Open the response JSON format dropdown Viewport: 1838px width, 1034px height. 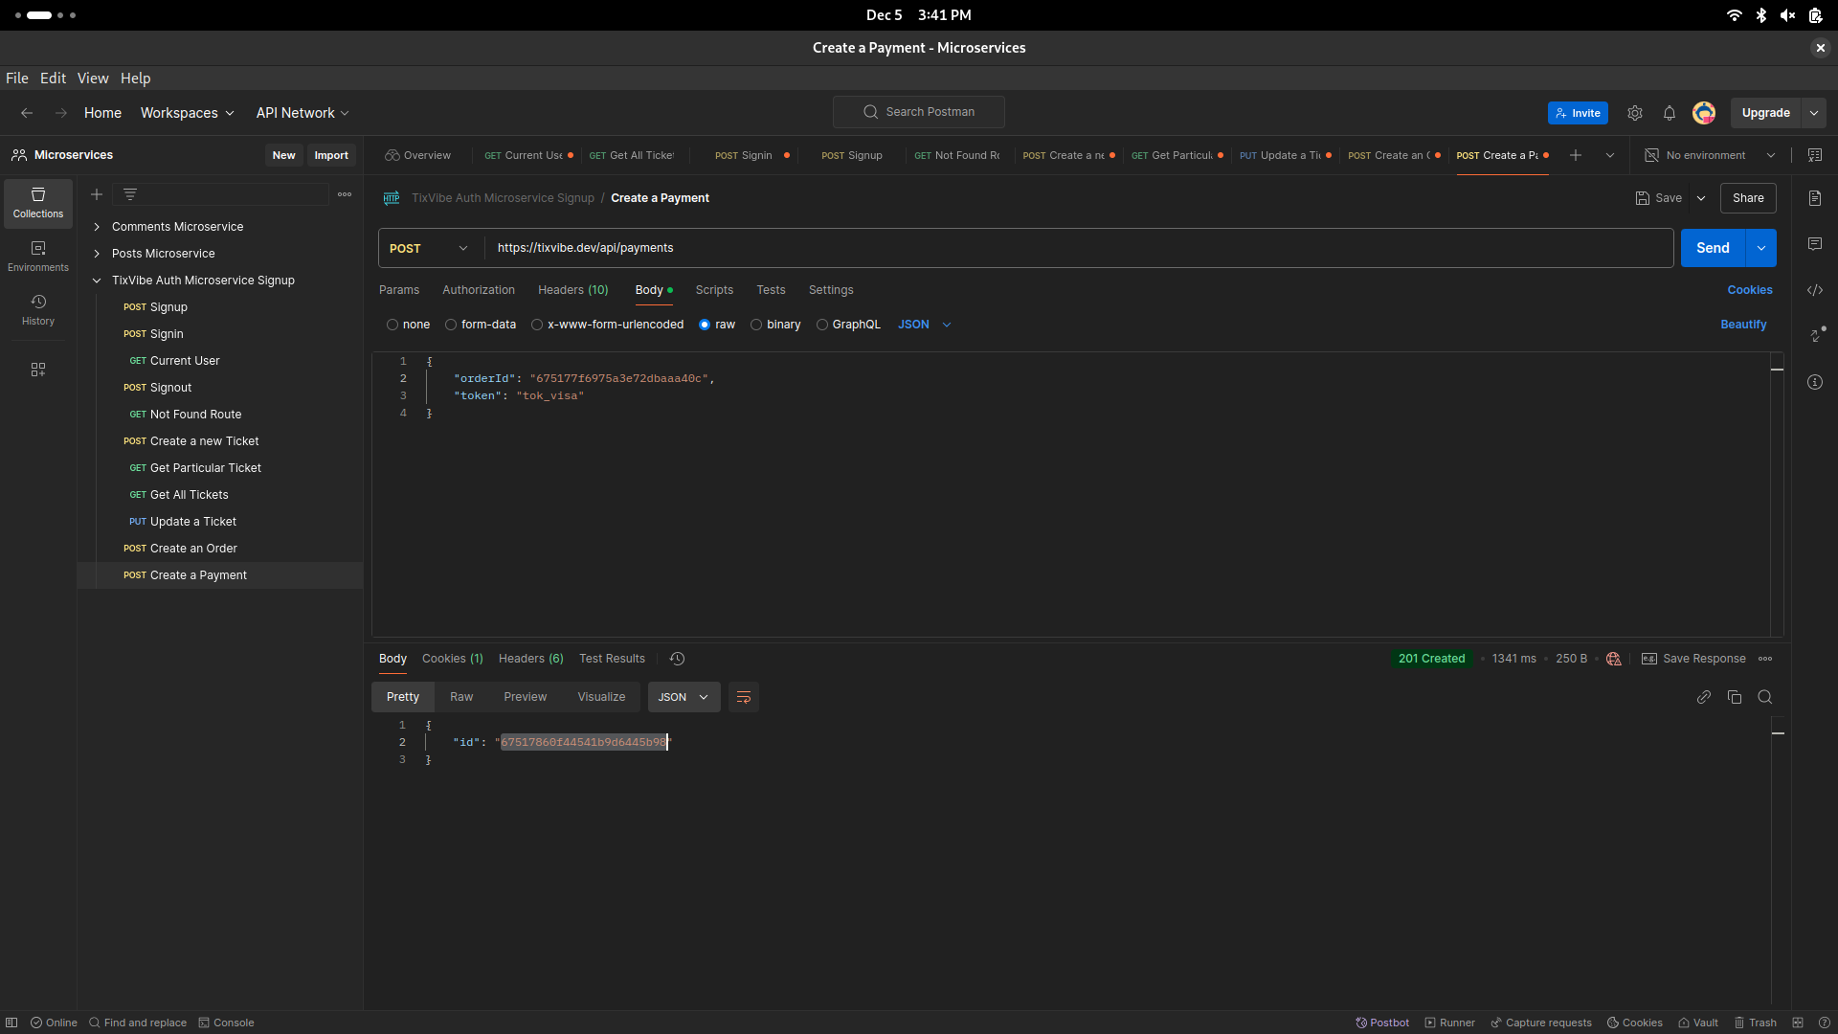[684, 697]
